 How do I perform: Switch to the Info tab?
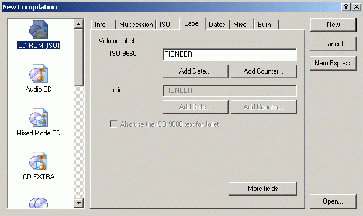click(x=100, y=25)
